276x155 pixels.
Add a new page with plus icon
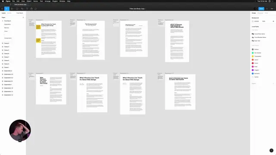click(23, 17)
